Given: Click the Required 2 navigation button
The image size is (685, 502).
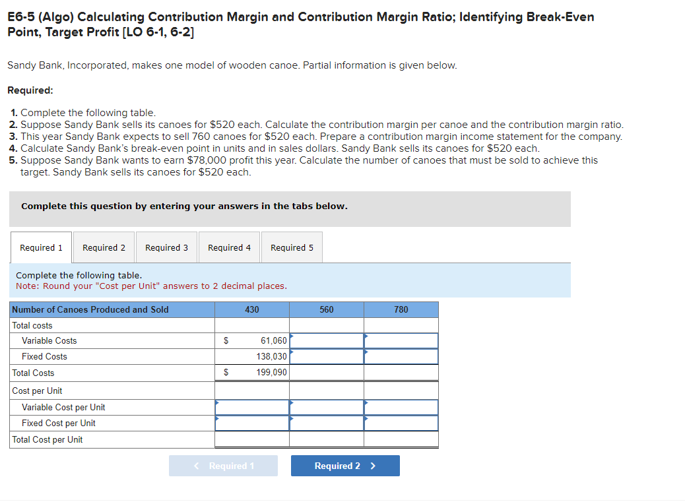Looking at the screenshot, I should [x=344, y=466].
